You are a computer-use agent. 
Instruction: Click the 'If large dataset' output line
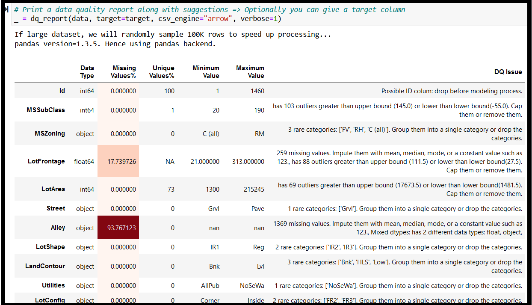coord(173,34)
